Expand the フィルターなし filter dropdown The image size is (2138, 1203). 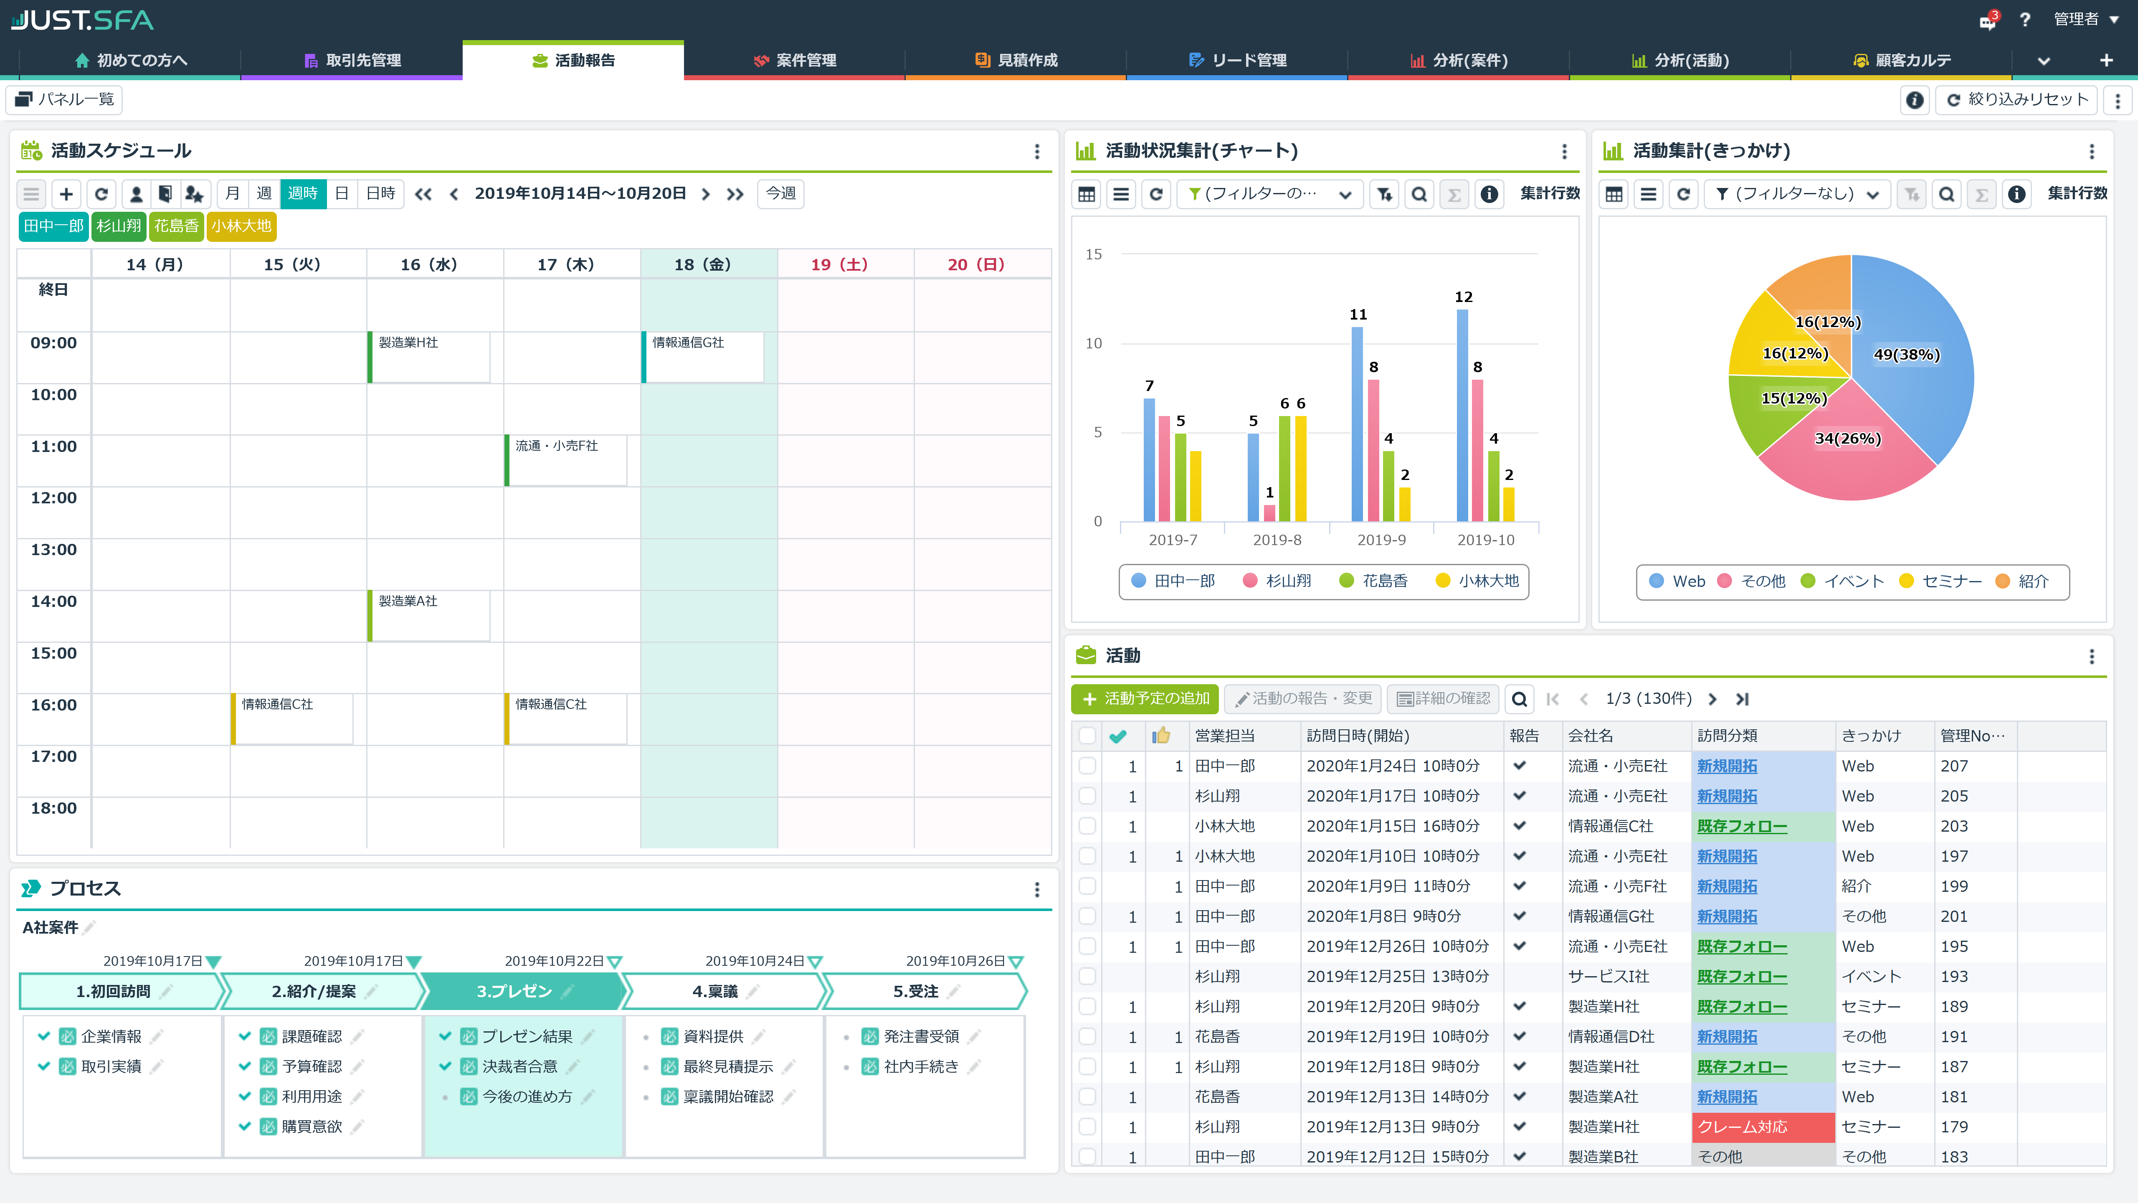[1797, 194]
